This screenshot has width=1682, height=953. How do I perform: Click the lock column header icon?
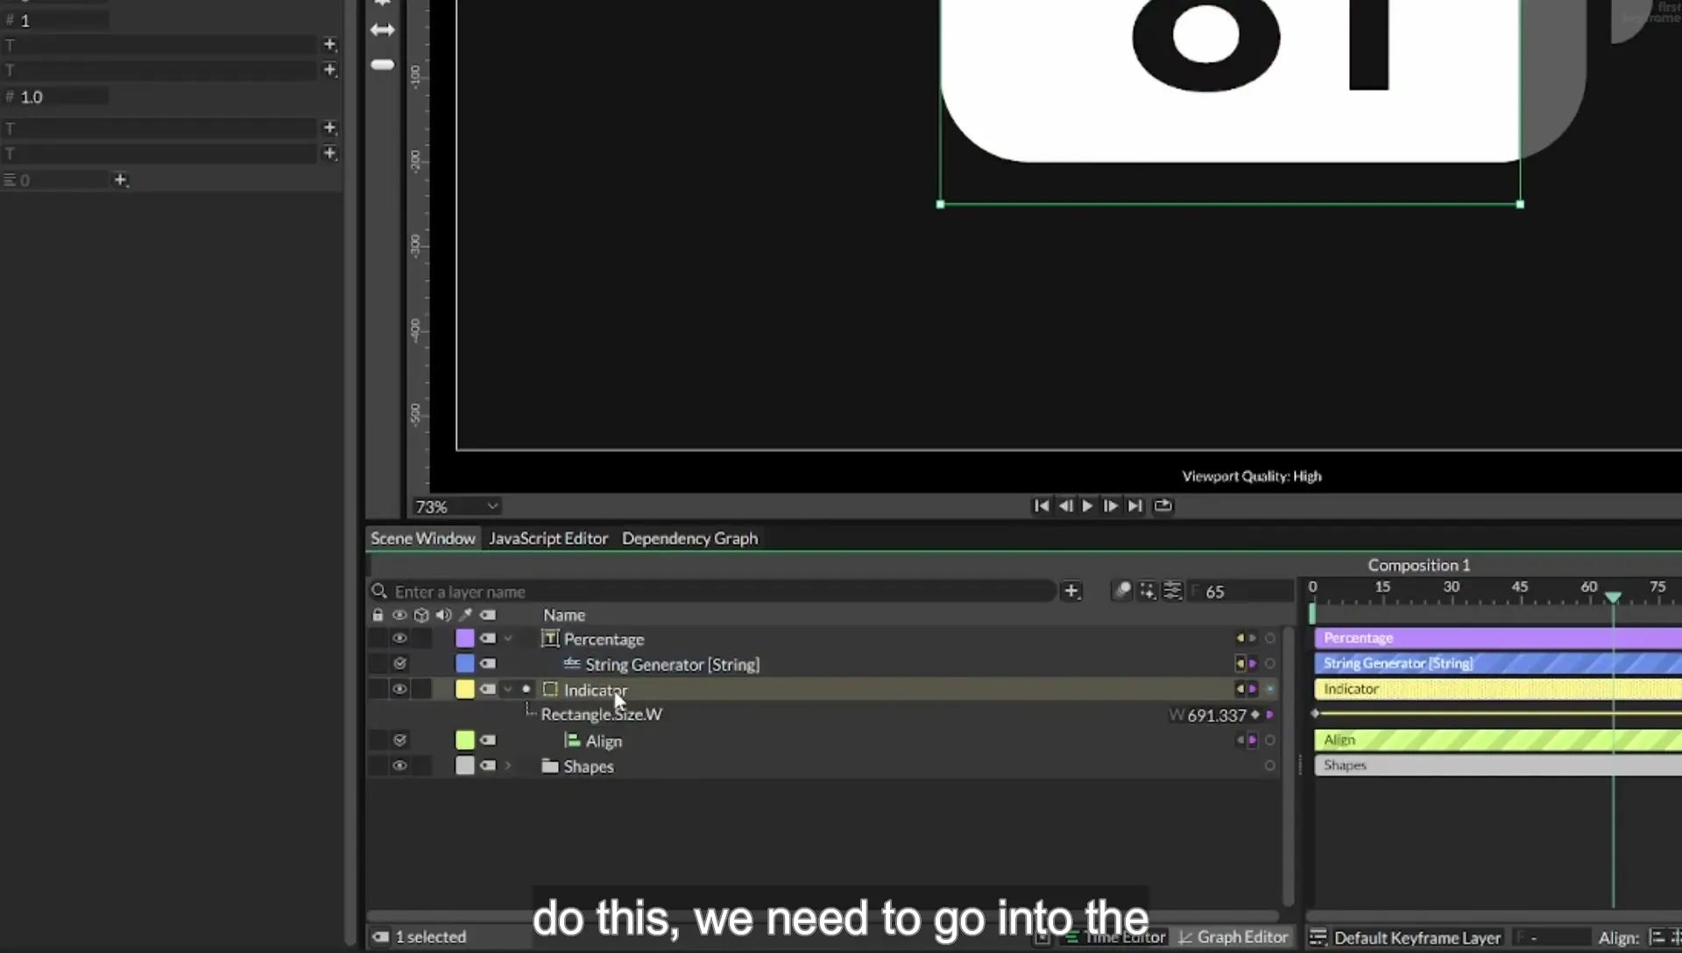coord(378,615)
